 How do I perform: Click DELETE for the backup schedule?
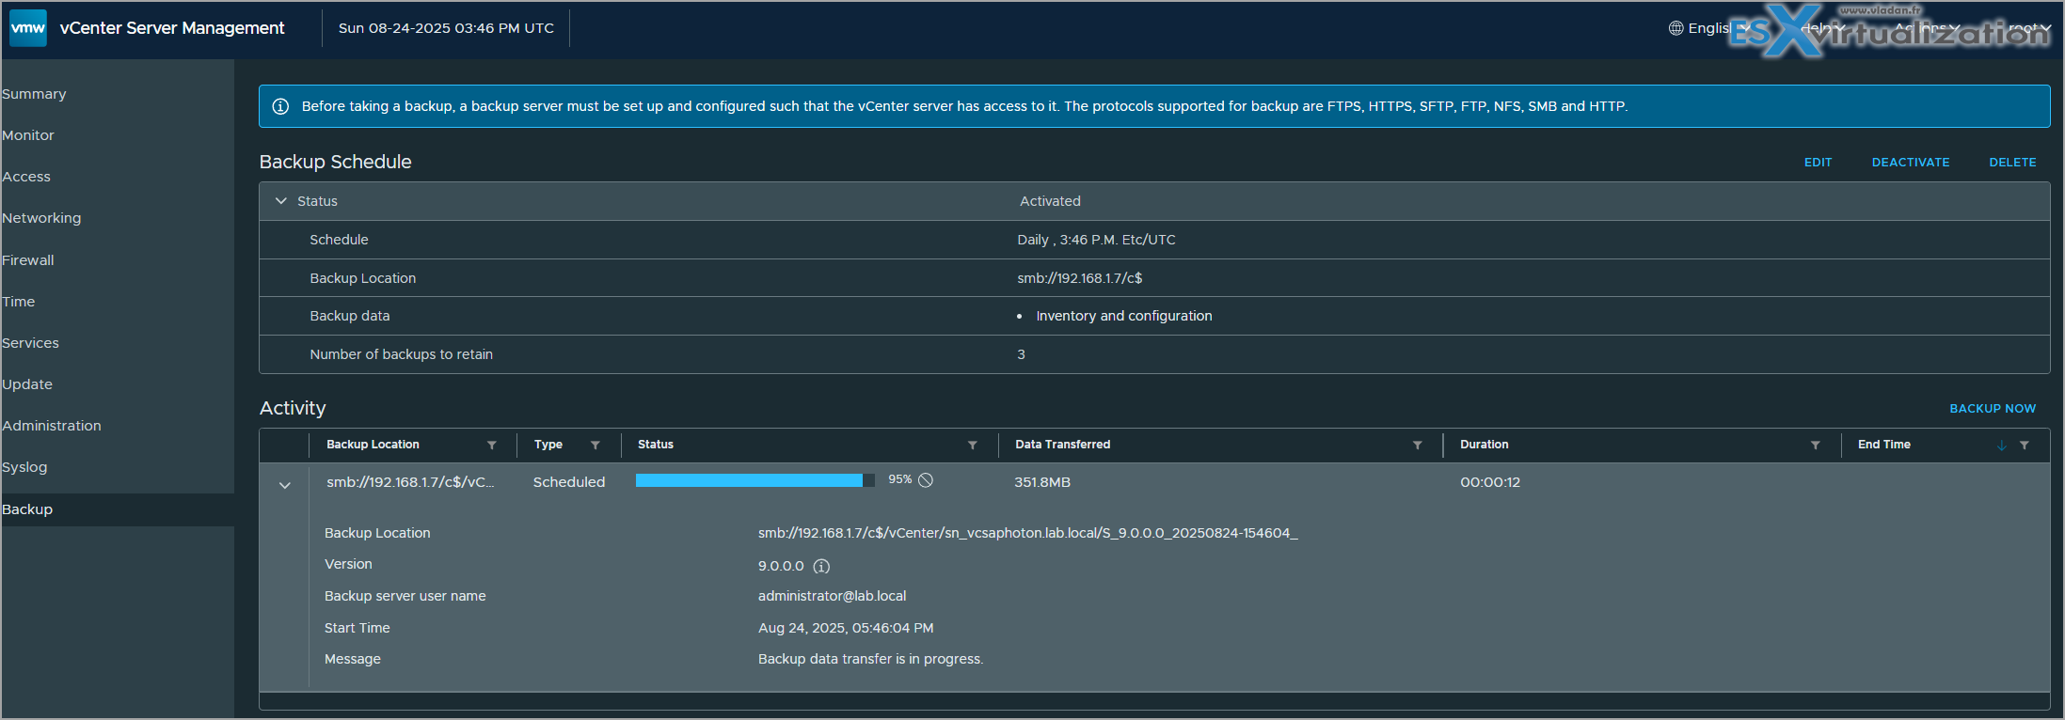tap(2012, 163)
